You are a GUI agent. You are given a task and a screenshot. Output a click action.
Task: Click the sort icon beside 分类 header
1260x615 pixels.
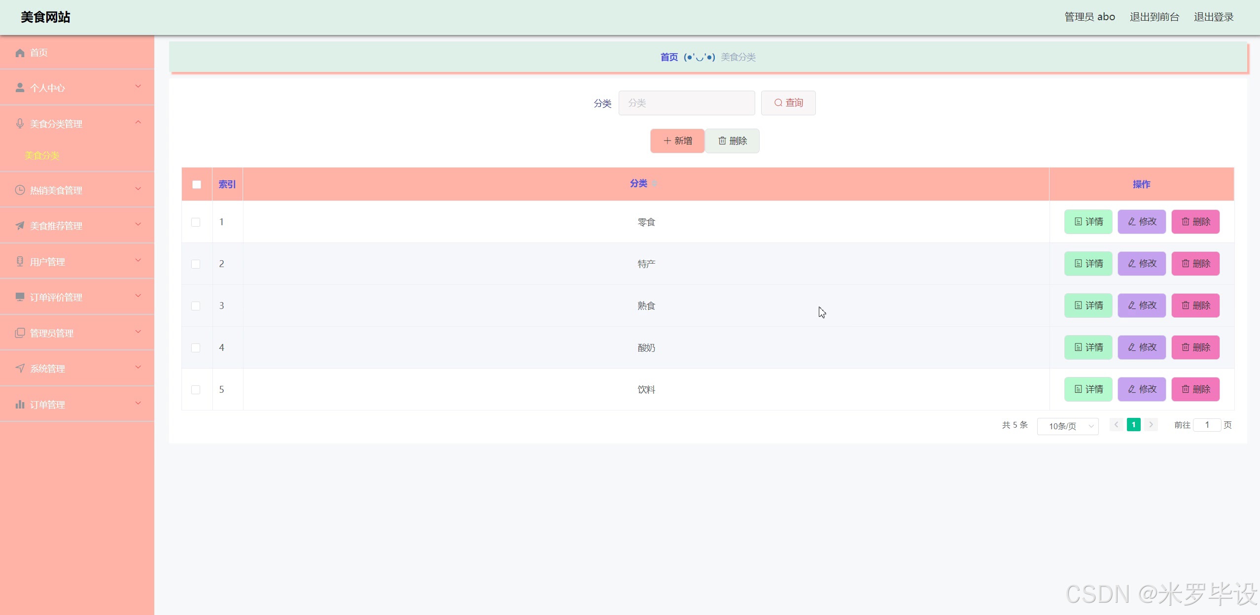[655, 183]
